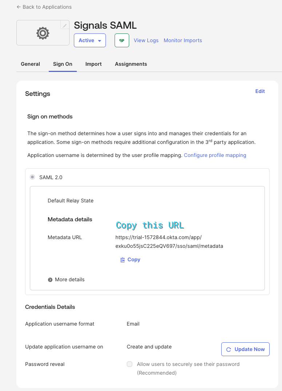282x391 pixels.
Task: Switch to the Import tab
Action: 93,64
